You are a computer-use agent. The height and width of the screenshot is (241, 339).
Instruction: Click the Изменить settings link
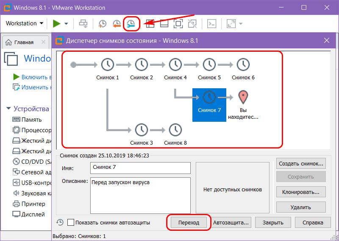[32, 87]
